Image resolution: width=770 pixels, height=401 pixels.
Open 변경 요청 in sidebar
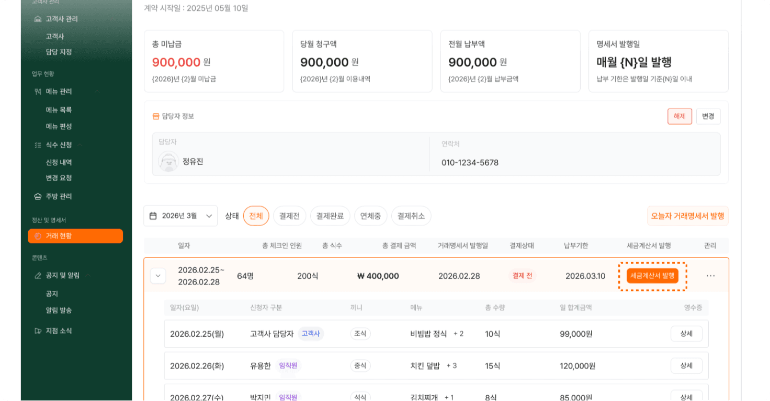(x=59, y=178)
